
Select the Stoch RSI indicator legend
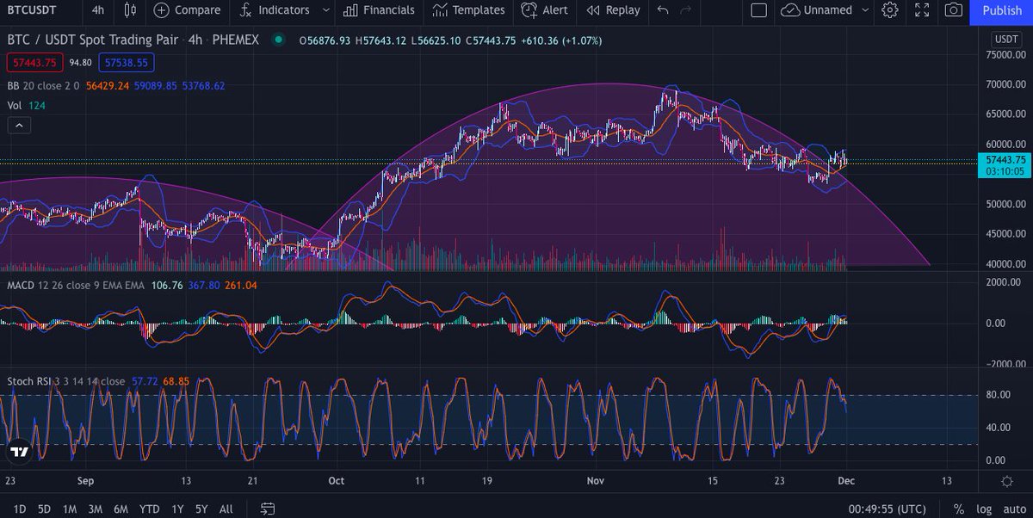coord(67,379)
